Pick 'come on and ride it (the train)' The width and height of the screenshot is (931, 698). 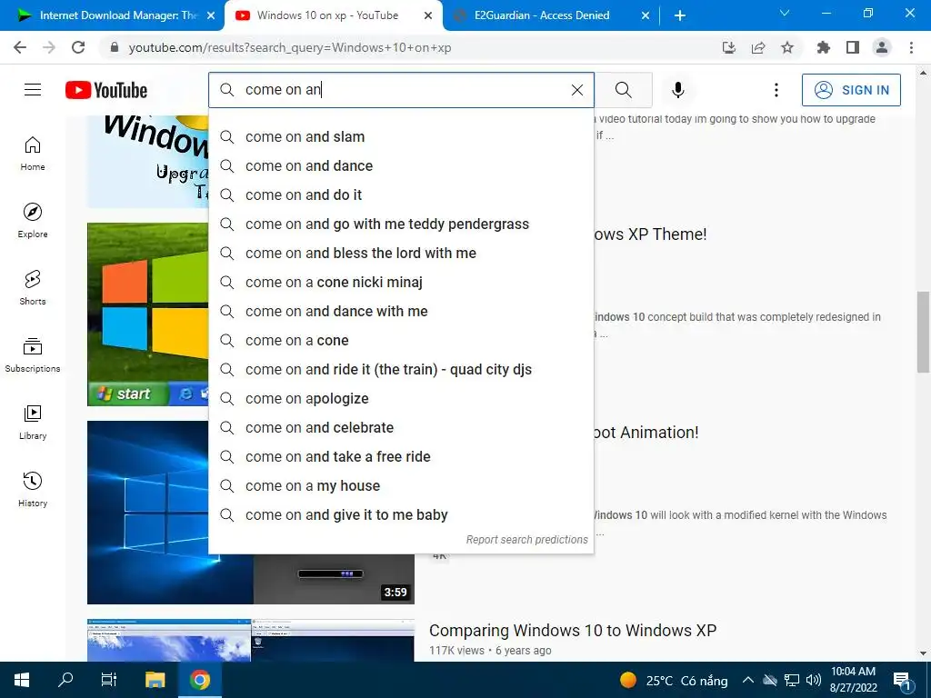coord(401,369)
